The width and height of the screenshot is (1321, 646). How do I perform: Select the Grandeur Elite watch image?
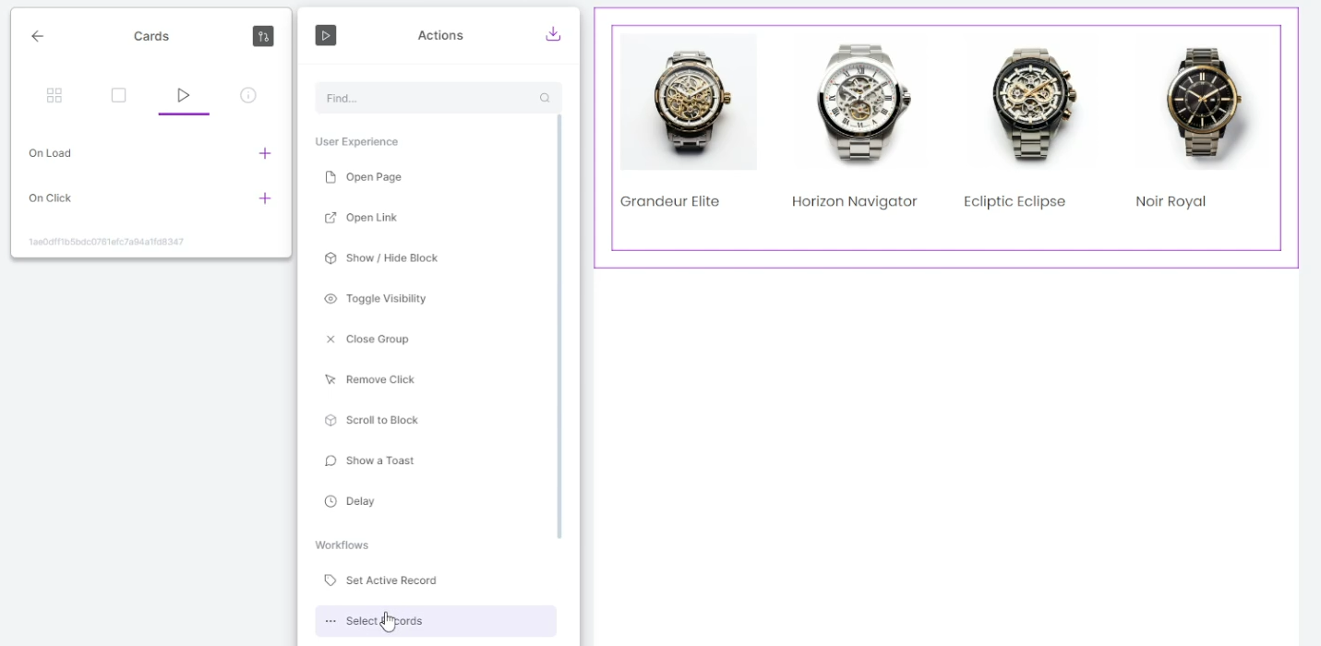point(689,102)
